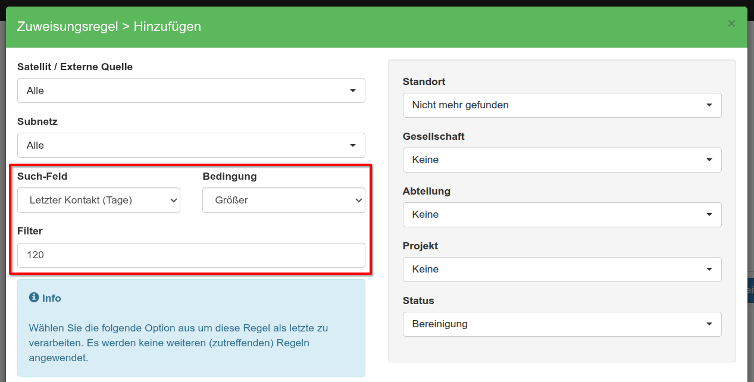Click the Gesellschaft label
Image resolution: width=754 pixels, height=382 pixels.
[x=434, y=136]
